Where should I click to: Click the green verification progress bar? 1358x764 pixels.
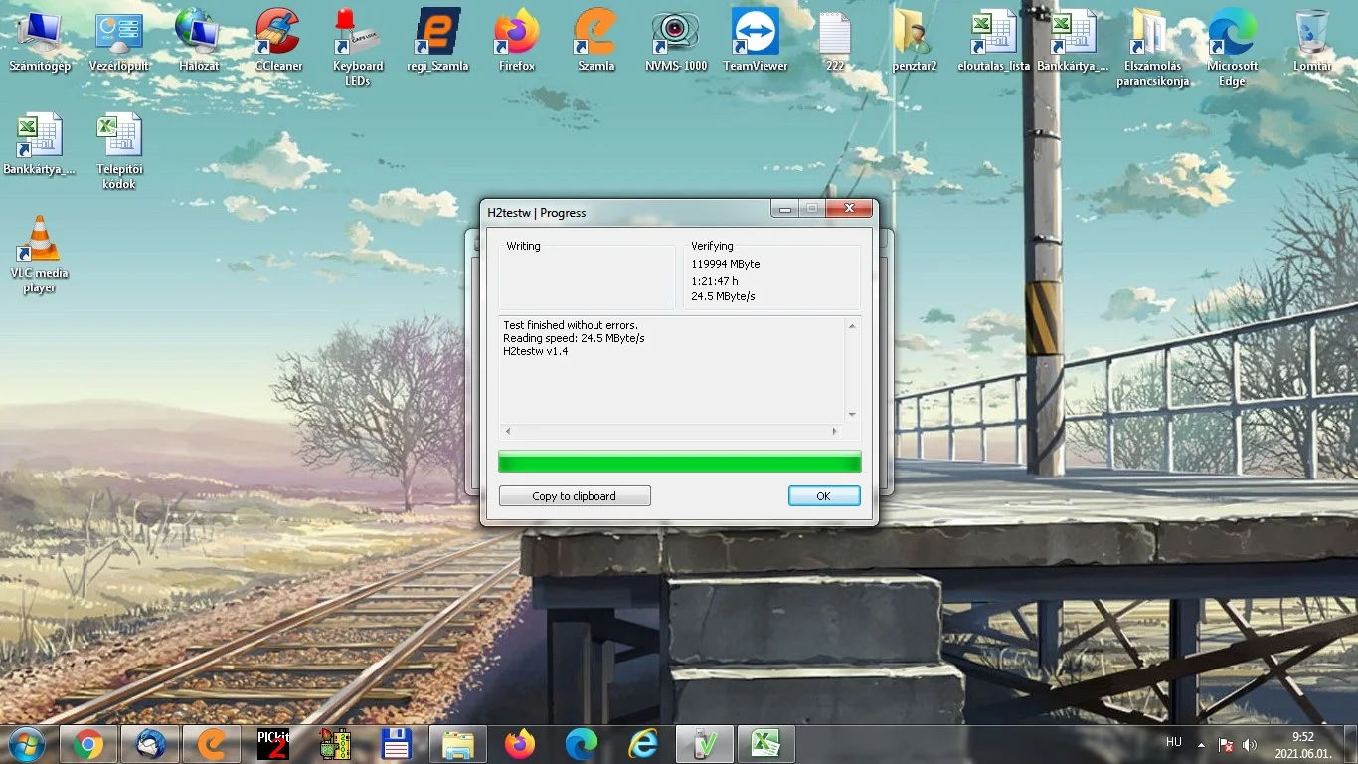(x=680, y=462)
